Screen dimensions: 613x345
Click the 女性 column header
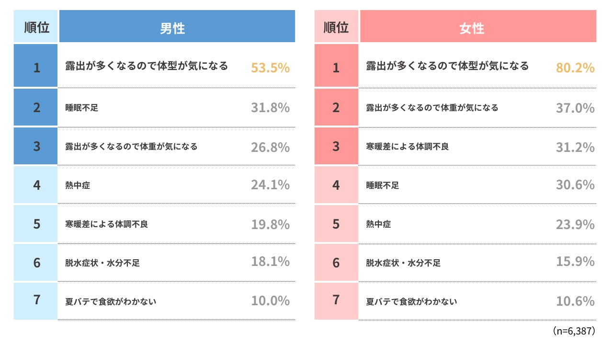[477, 28]
